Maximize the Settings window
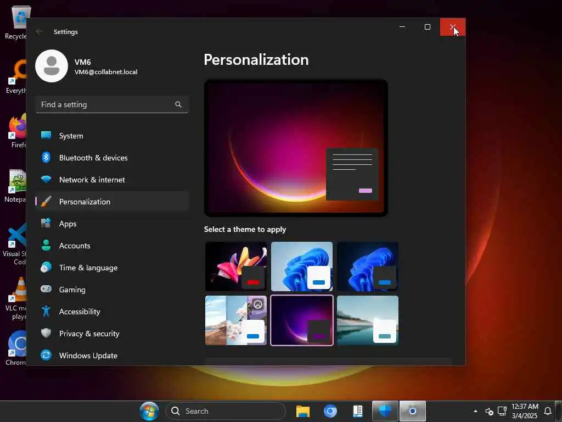Screen dimensions: 562x422 427,27
